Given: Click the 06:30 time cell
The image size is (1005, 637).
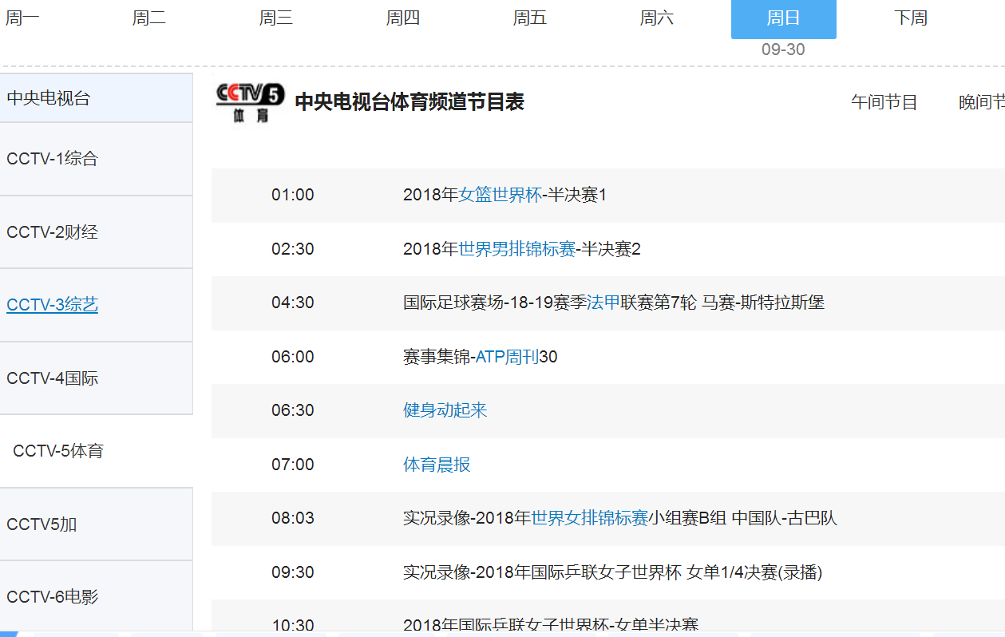Looking at the screenshot, I should tap(293, 410).
